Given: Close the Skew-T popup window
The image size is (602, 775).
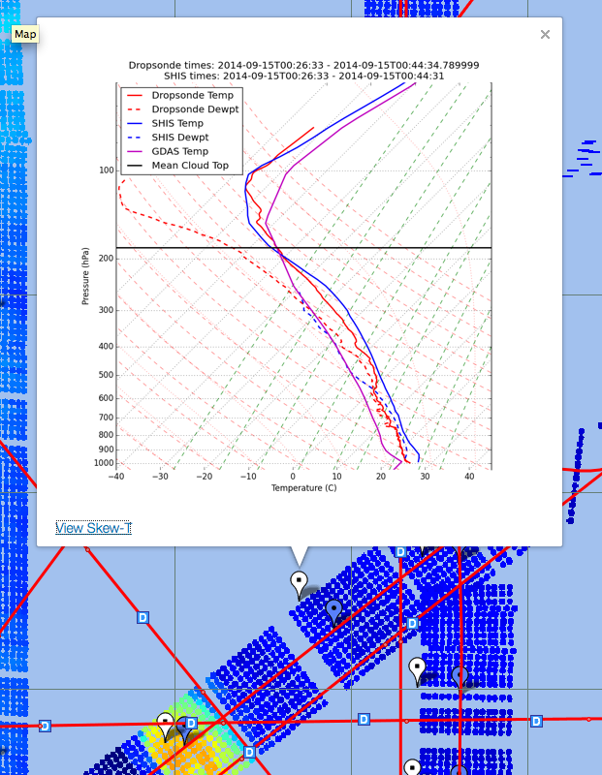Looking at the screenshot, I should point(545,35).
